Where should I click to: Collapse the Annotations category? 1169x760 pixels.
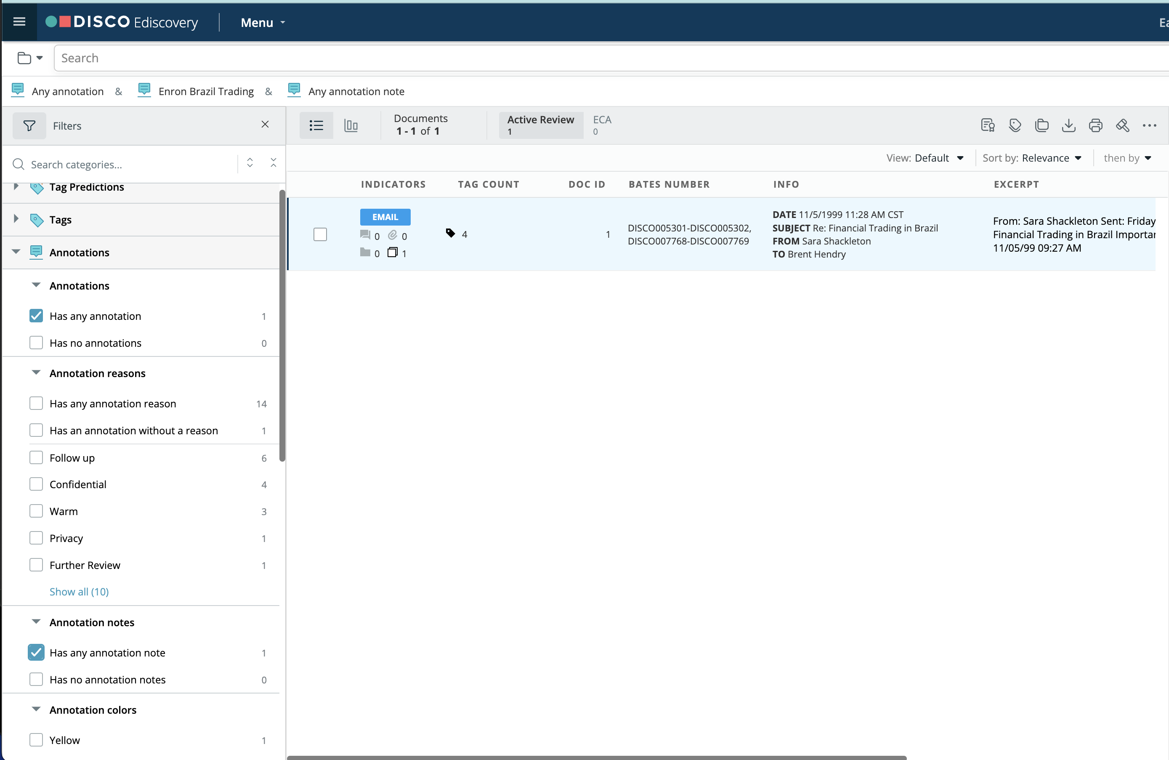click(x=16, y=252)
